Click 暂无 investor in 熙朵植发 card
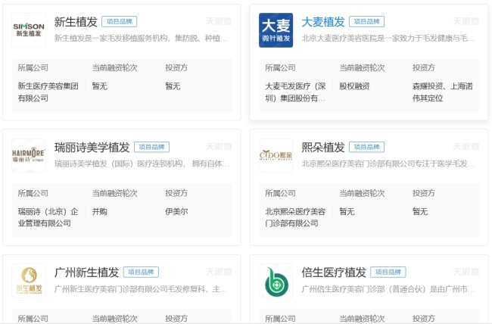Screen dimensions: 492x324 (x=420, y=212)
